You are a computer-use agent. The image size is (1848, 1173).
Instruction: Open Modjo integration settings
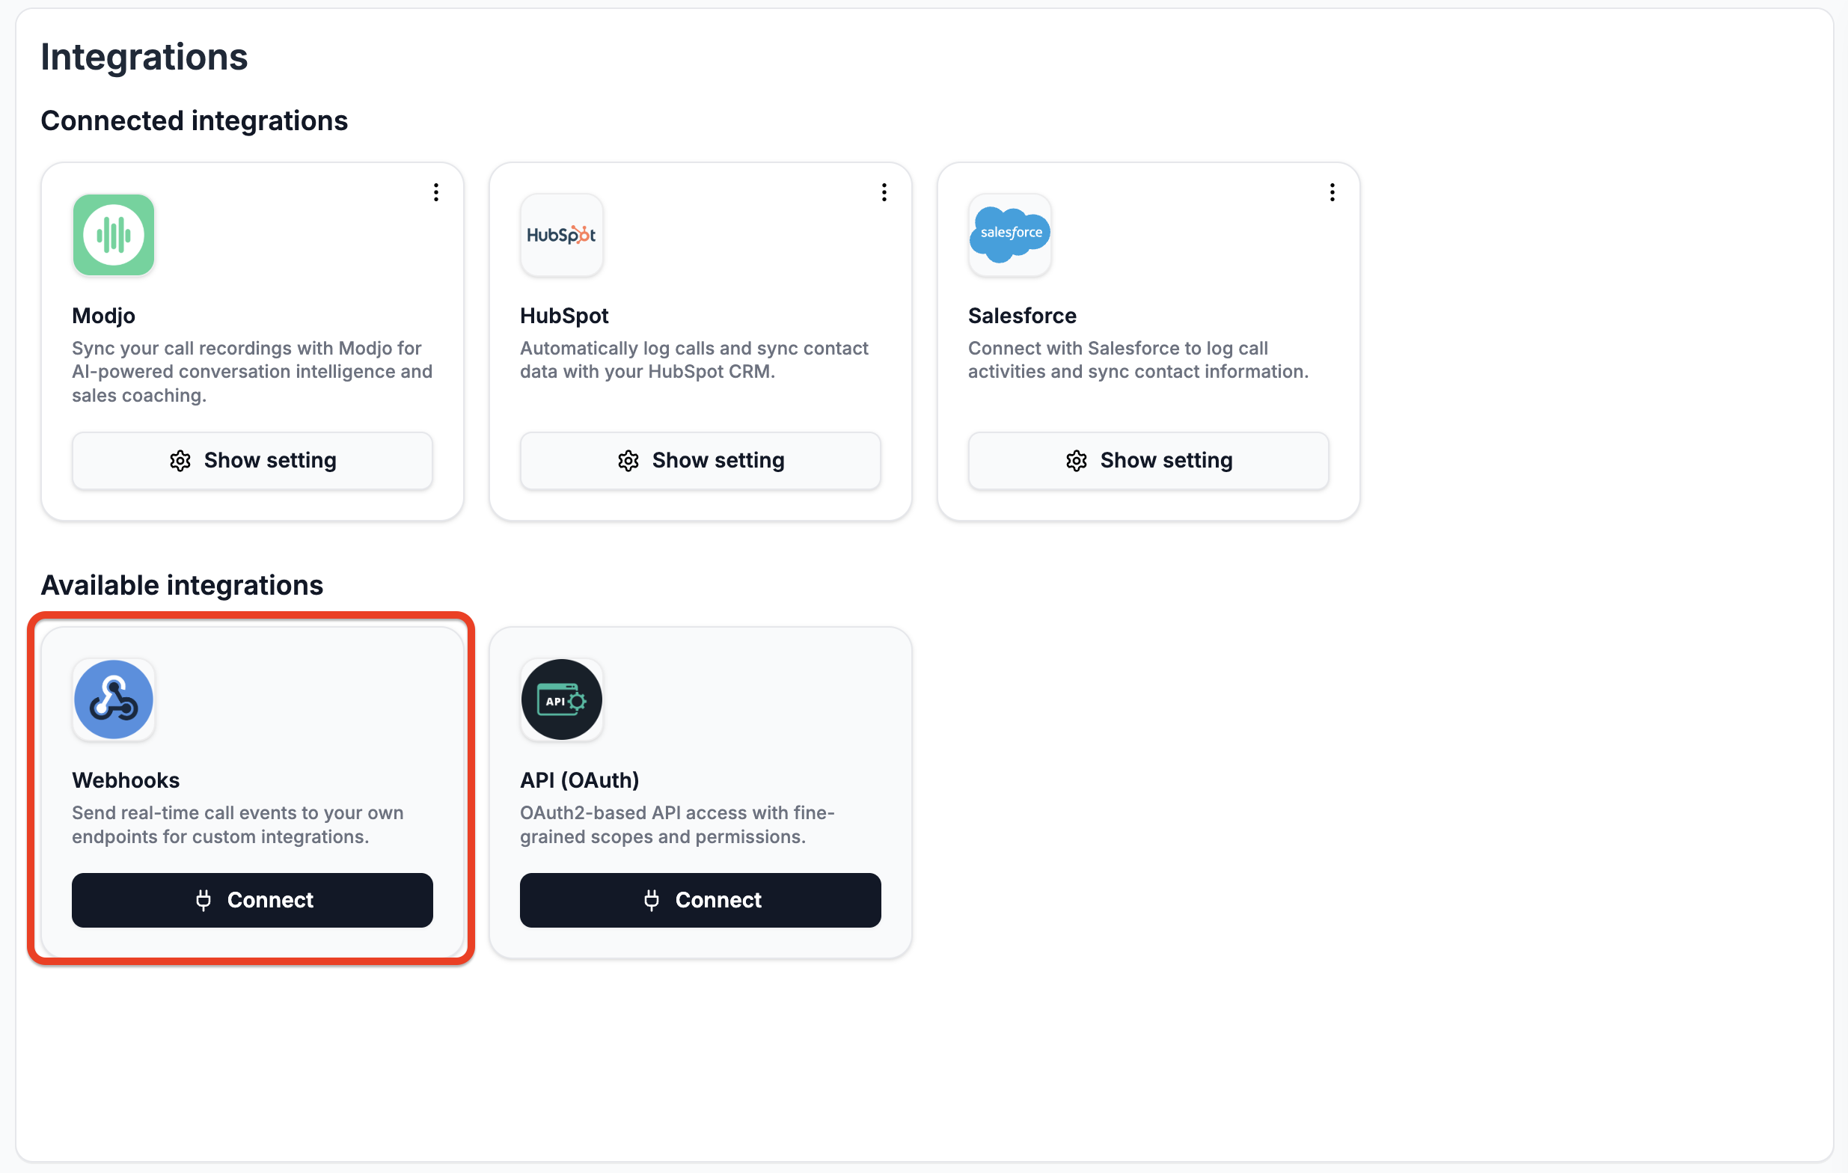tap(251, 460)
